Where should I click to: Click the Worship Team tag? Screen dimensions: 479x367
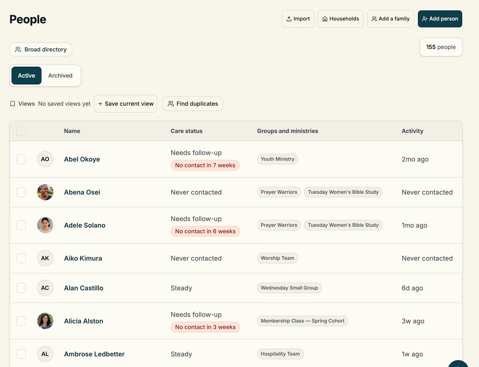278,258
